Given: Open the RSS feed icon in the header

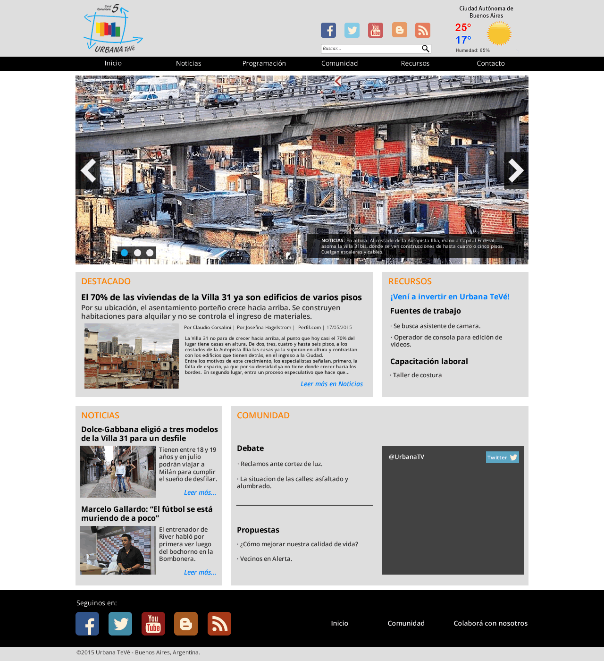Looking at the screenshot, I should [x=423, y=30].
